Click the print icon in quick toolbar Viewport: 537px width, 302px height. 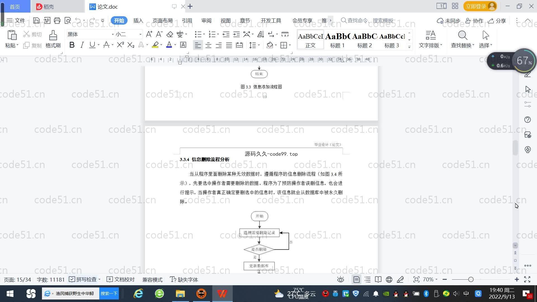[57, 20]
